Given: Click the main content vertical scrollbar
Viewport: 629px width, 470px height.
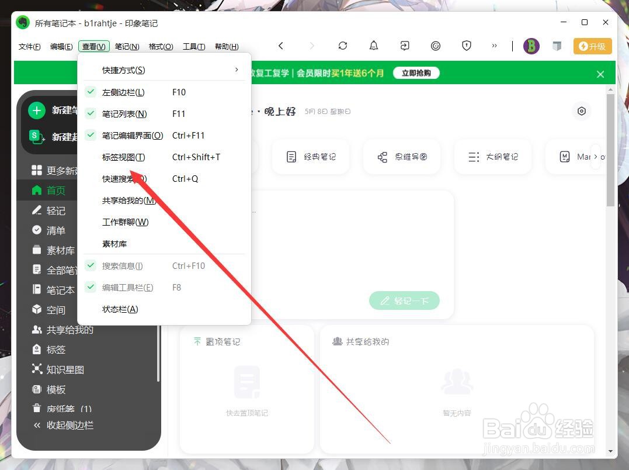Looking at the screenshot, I should coord(610,150).
